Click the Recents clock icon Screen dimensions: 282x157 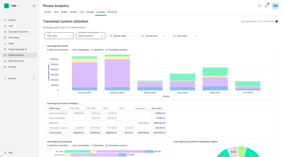tap(5, 78)
